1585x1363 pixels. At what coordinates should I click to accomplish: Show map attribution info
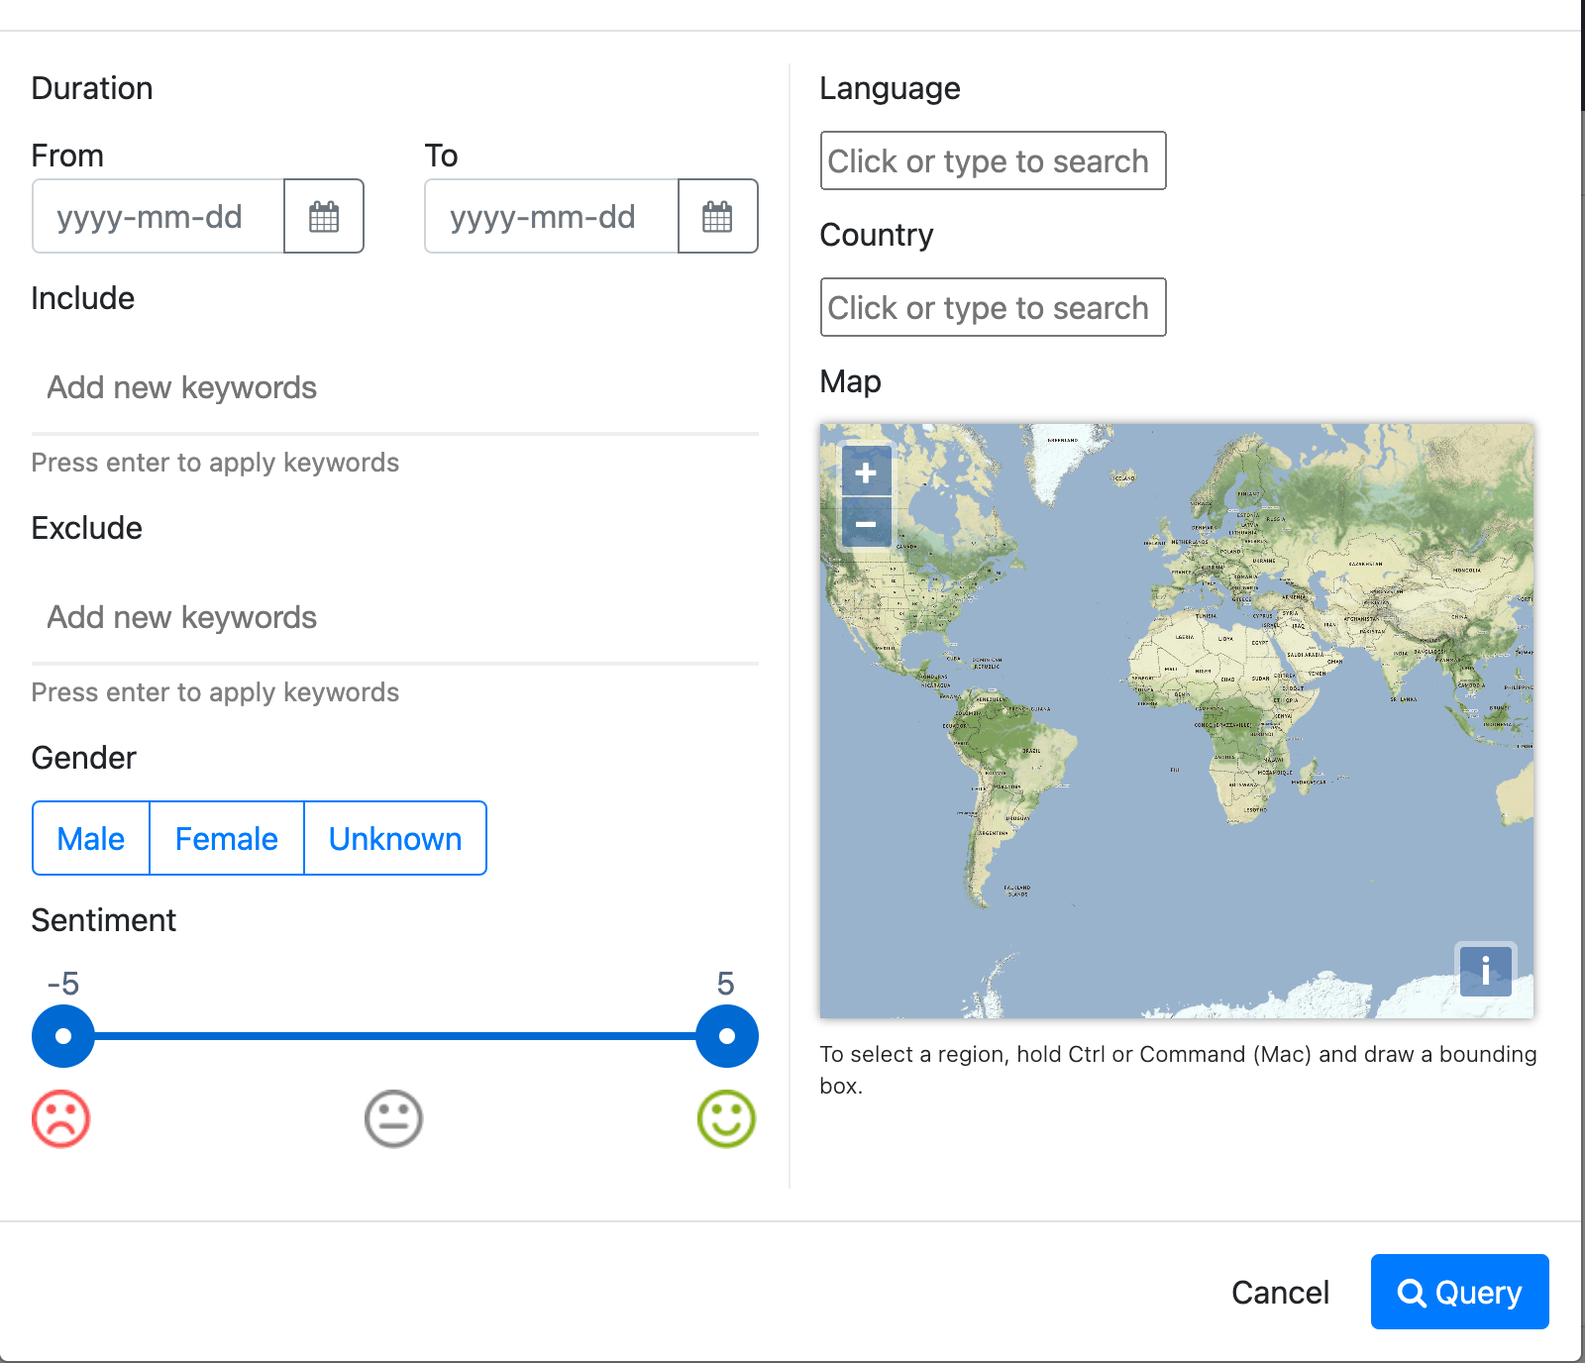pyautogui.click(x=1485, y=970)
